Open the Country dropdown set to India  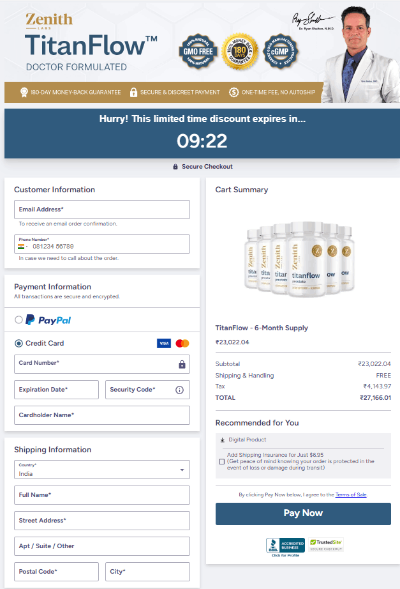pos(102,470)
